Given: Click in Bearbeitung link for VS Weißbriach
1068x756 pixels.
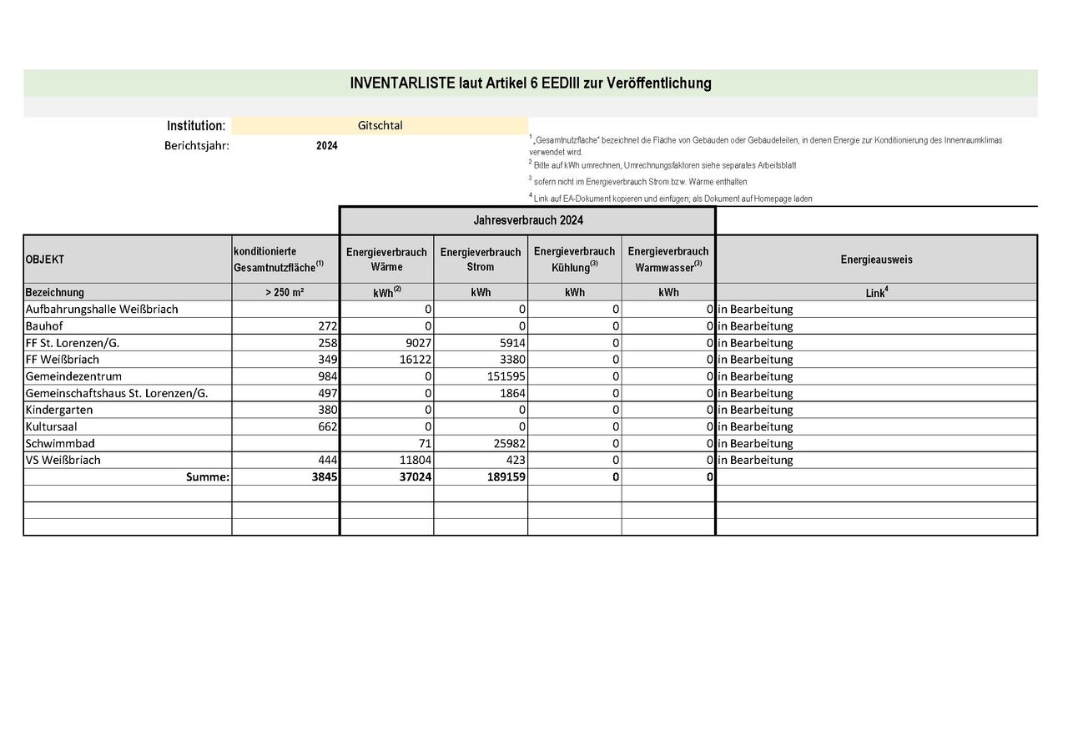Looking at the screenshot, I should (755, 460).
